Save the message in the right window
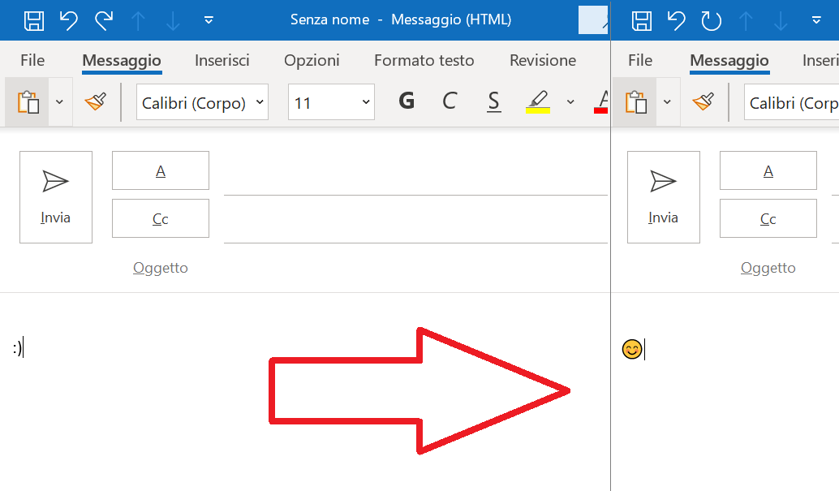 [642, 21]
